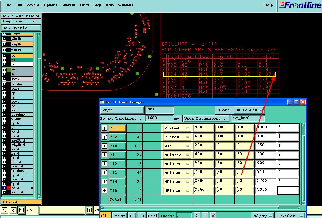
Task: Select the T13 tool button
Action: pyautogui.click(x=117, y=173)
